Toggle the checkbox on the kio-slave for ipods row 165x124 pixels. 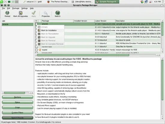[36, 40]
